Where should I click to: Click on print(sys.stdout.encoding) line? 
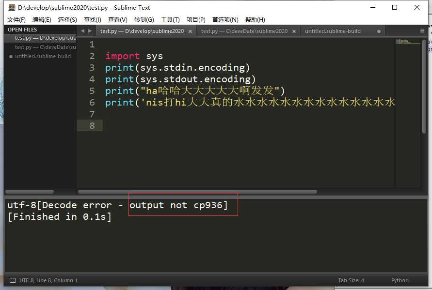180,79
